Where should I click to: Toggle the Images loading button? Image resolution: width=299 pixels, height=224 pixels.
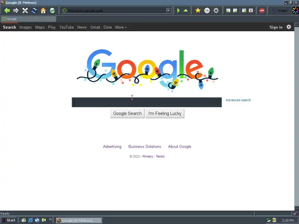click(x=280, y=11)
